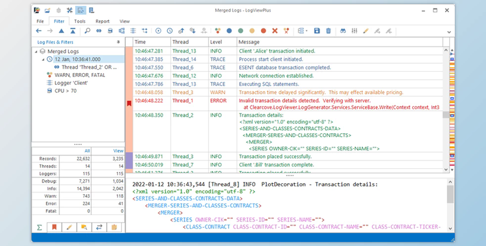Click the red circle level filter

point(264,30)
